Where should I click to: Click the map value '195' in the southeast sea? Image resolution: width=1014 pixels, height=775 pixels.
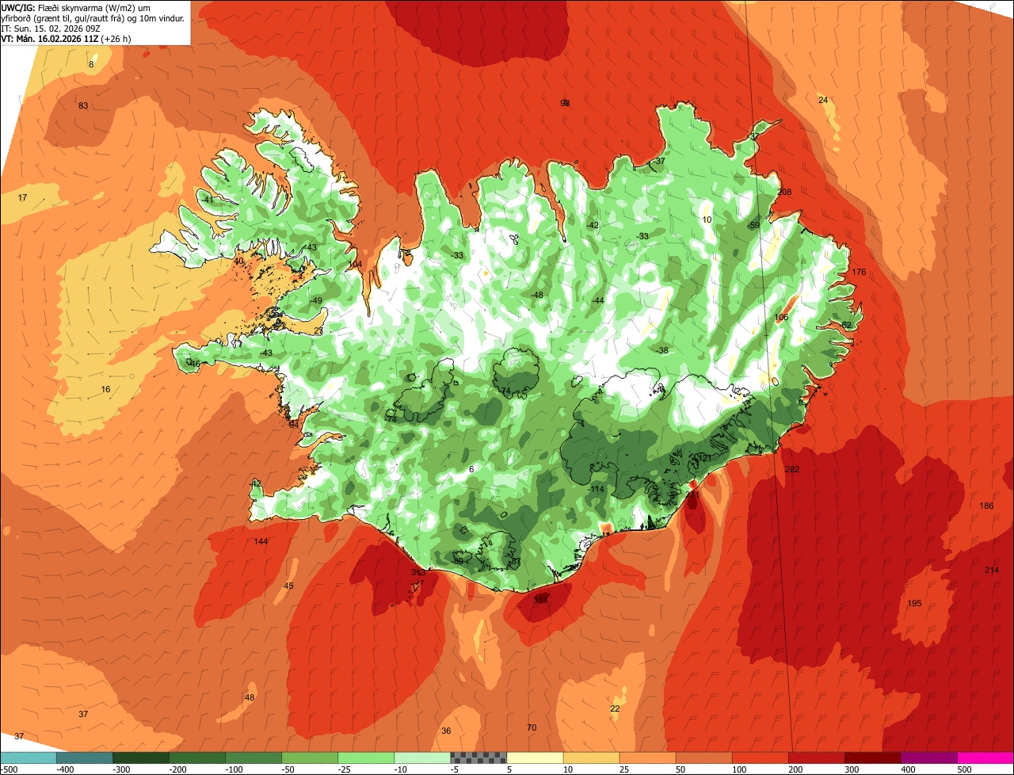click(x=914, y=603)
